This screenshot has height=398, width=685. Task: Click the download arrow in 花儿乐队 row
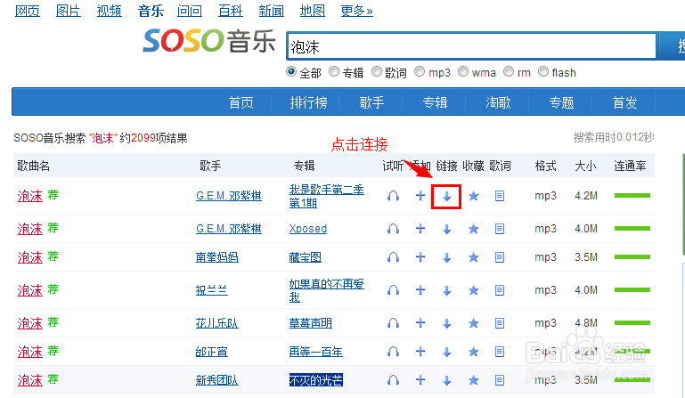click(x=446, y=324)
